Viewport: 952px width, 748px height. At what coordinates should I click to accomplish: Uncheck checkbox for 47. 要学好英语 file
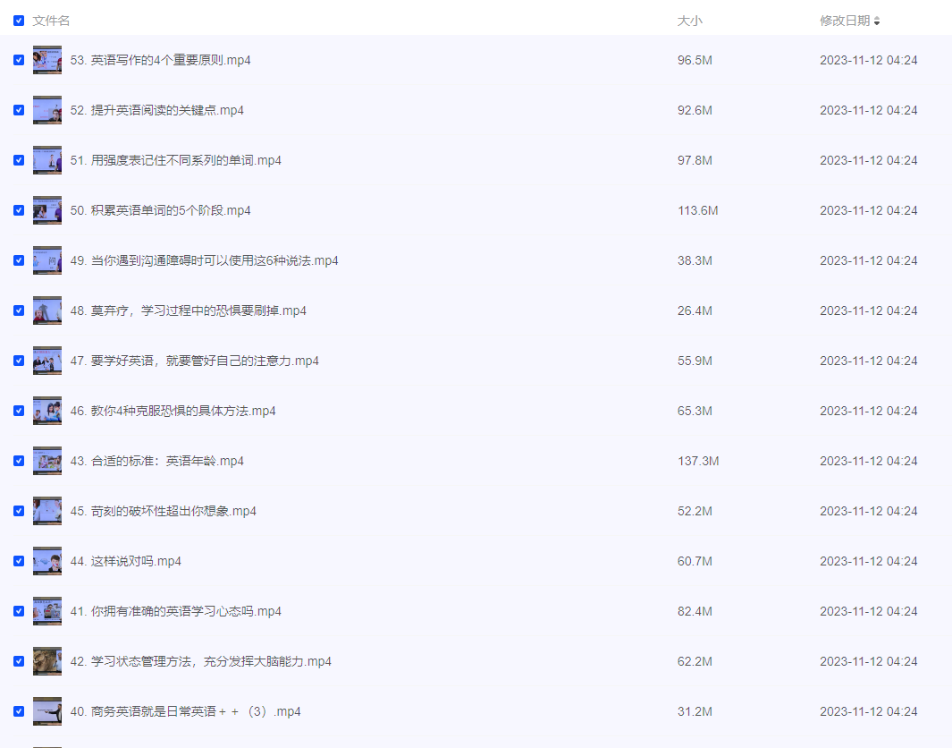(x=19, y=361)
